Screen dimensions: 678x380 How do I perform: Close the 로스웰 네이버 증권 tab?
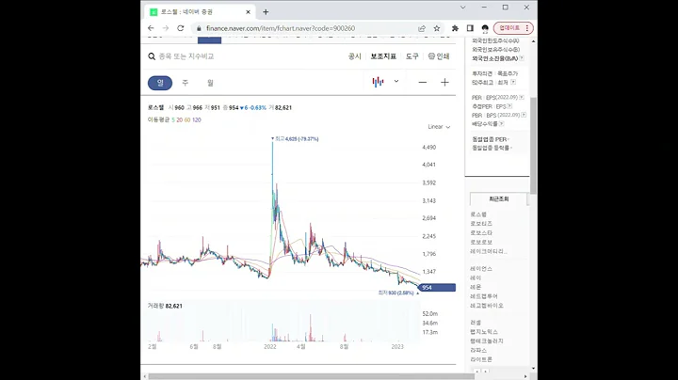point(249,12)
